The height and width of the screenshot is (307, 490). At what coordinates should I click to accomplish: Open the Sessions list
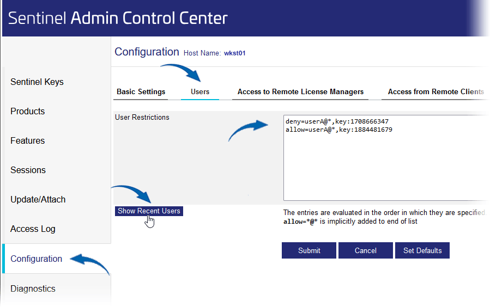[28, 170]
